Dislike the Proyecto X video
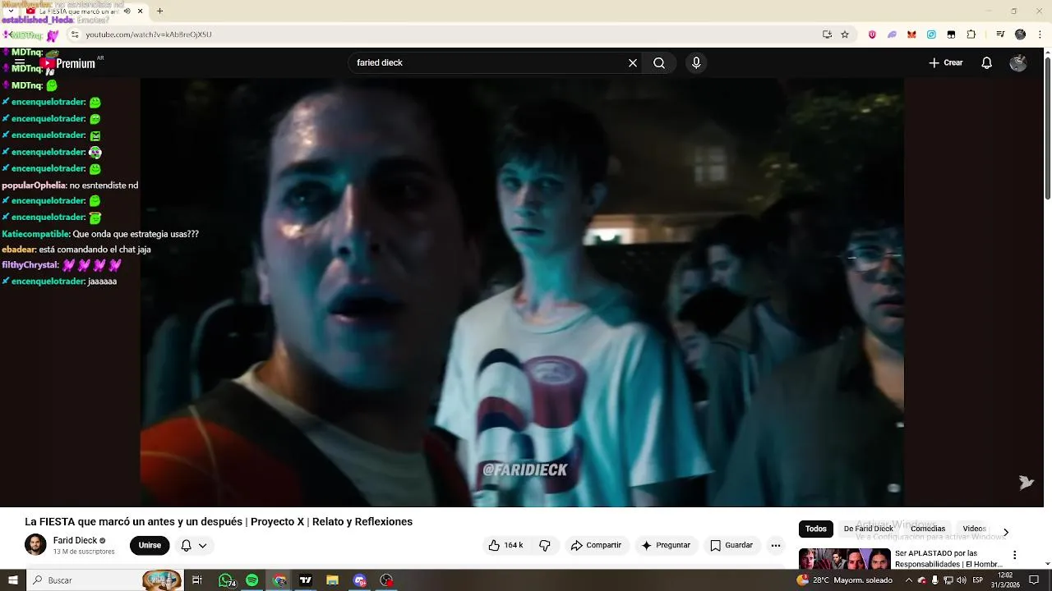Image resolution: width=1052 pixels, height=591 pixels. (544, 545)
